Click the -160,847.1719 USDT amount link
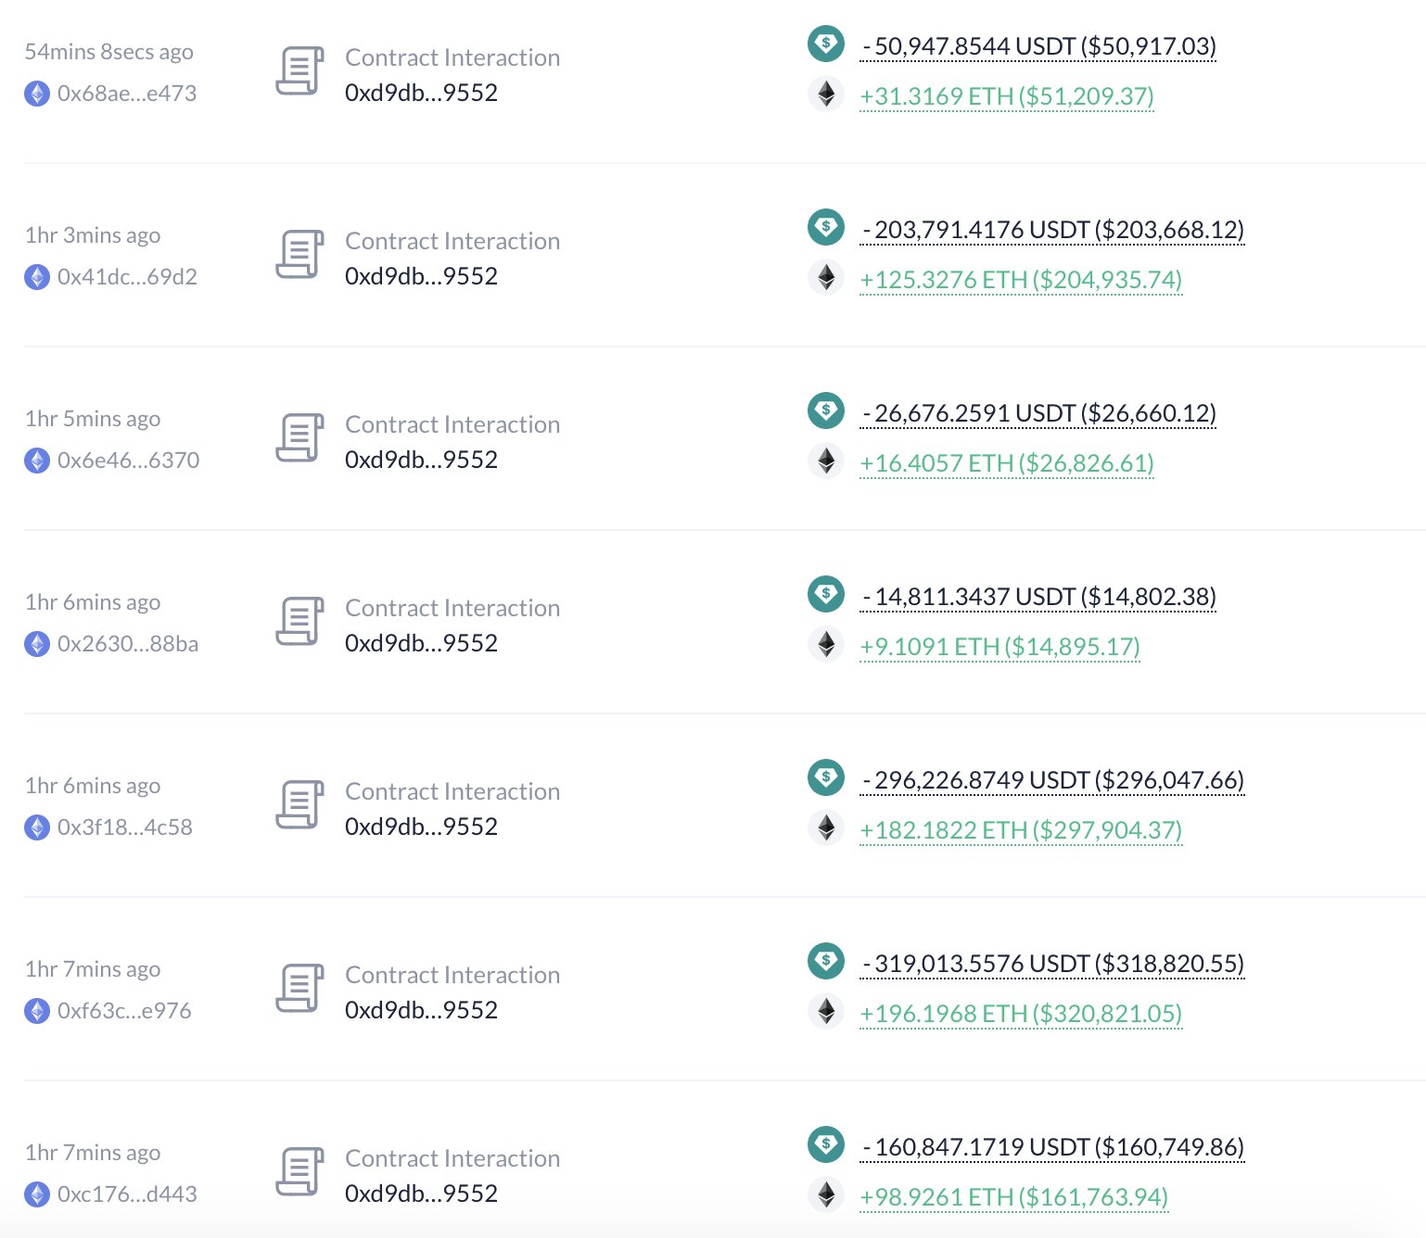This screenshot has width=1426, height=1238. click(1052, 1147)
